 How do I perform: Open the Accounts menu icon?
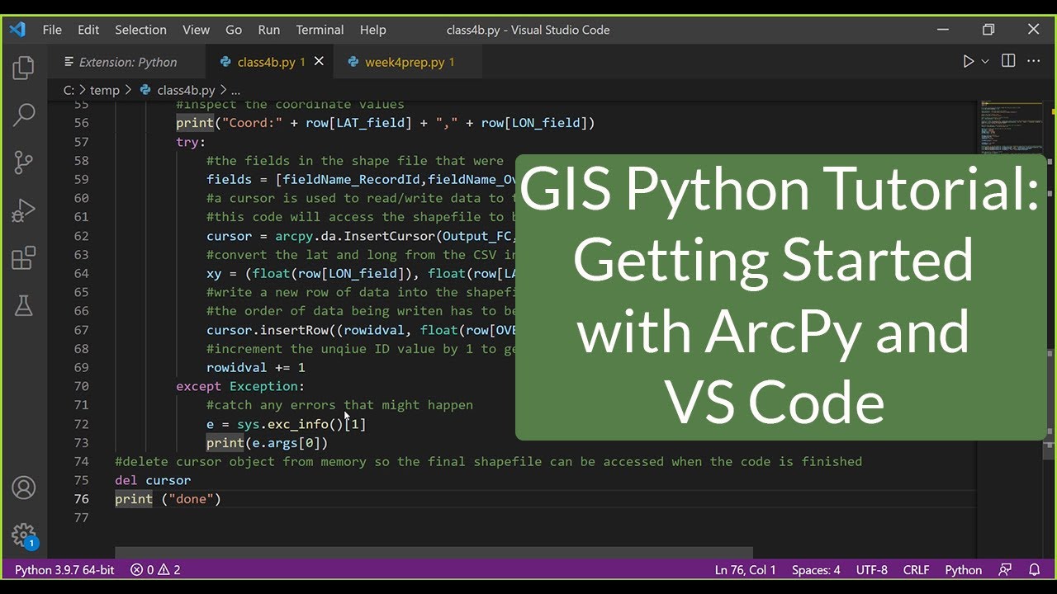pos(23,488)
